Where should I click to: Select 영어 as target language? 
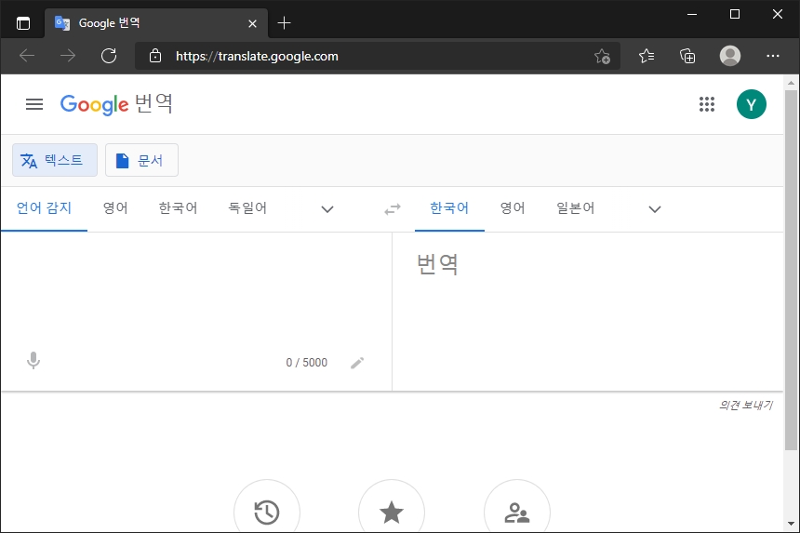(x=513, y=208)
